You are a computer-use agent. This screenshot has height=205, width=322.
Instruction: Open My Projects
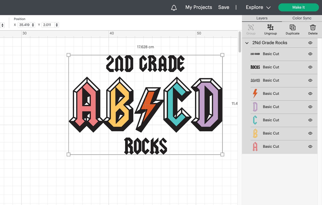coord(199,7)
